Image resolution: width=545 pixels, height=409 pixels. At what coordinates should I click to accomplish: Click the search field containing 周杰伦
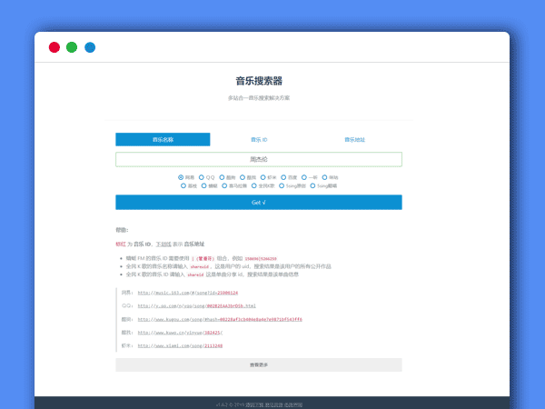coord(258,159)
